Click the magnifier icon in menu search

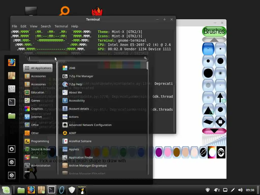click(145, 58)
